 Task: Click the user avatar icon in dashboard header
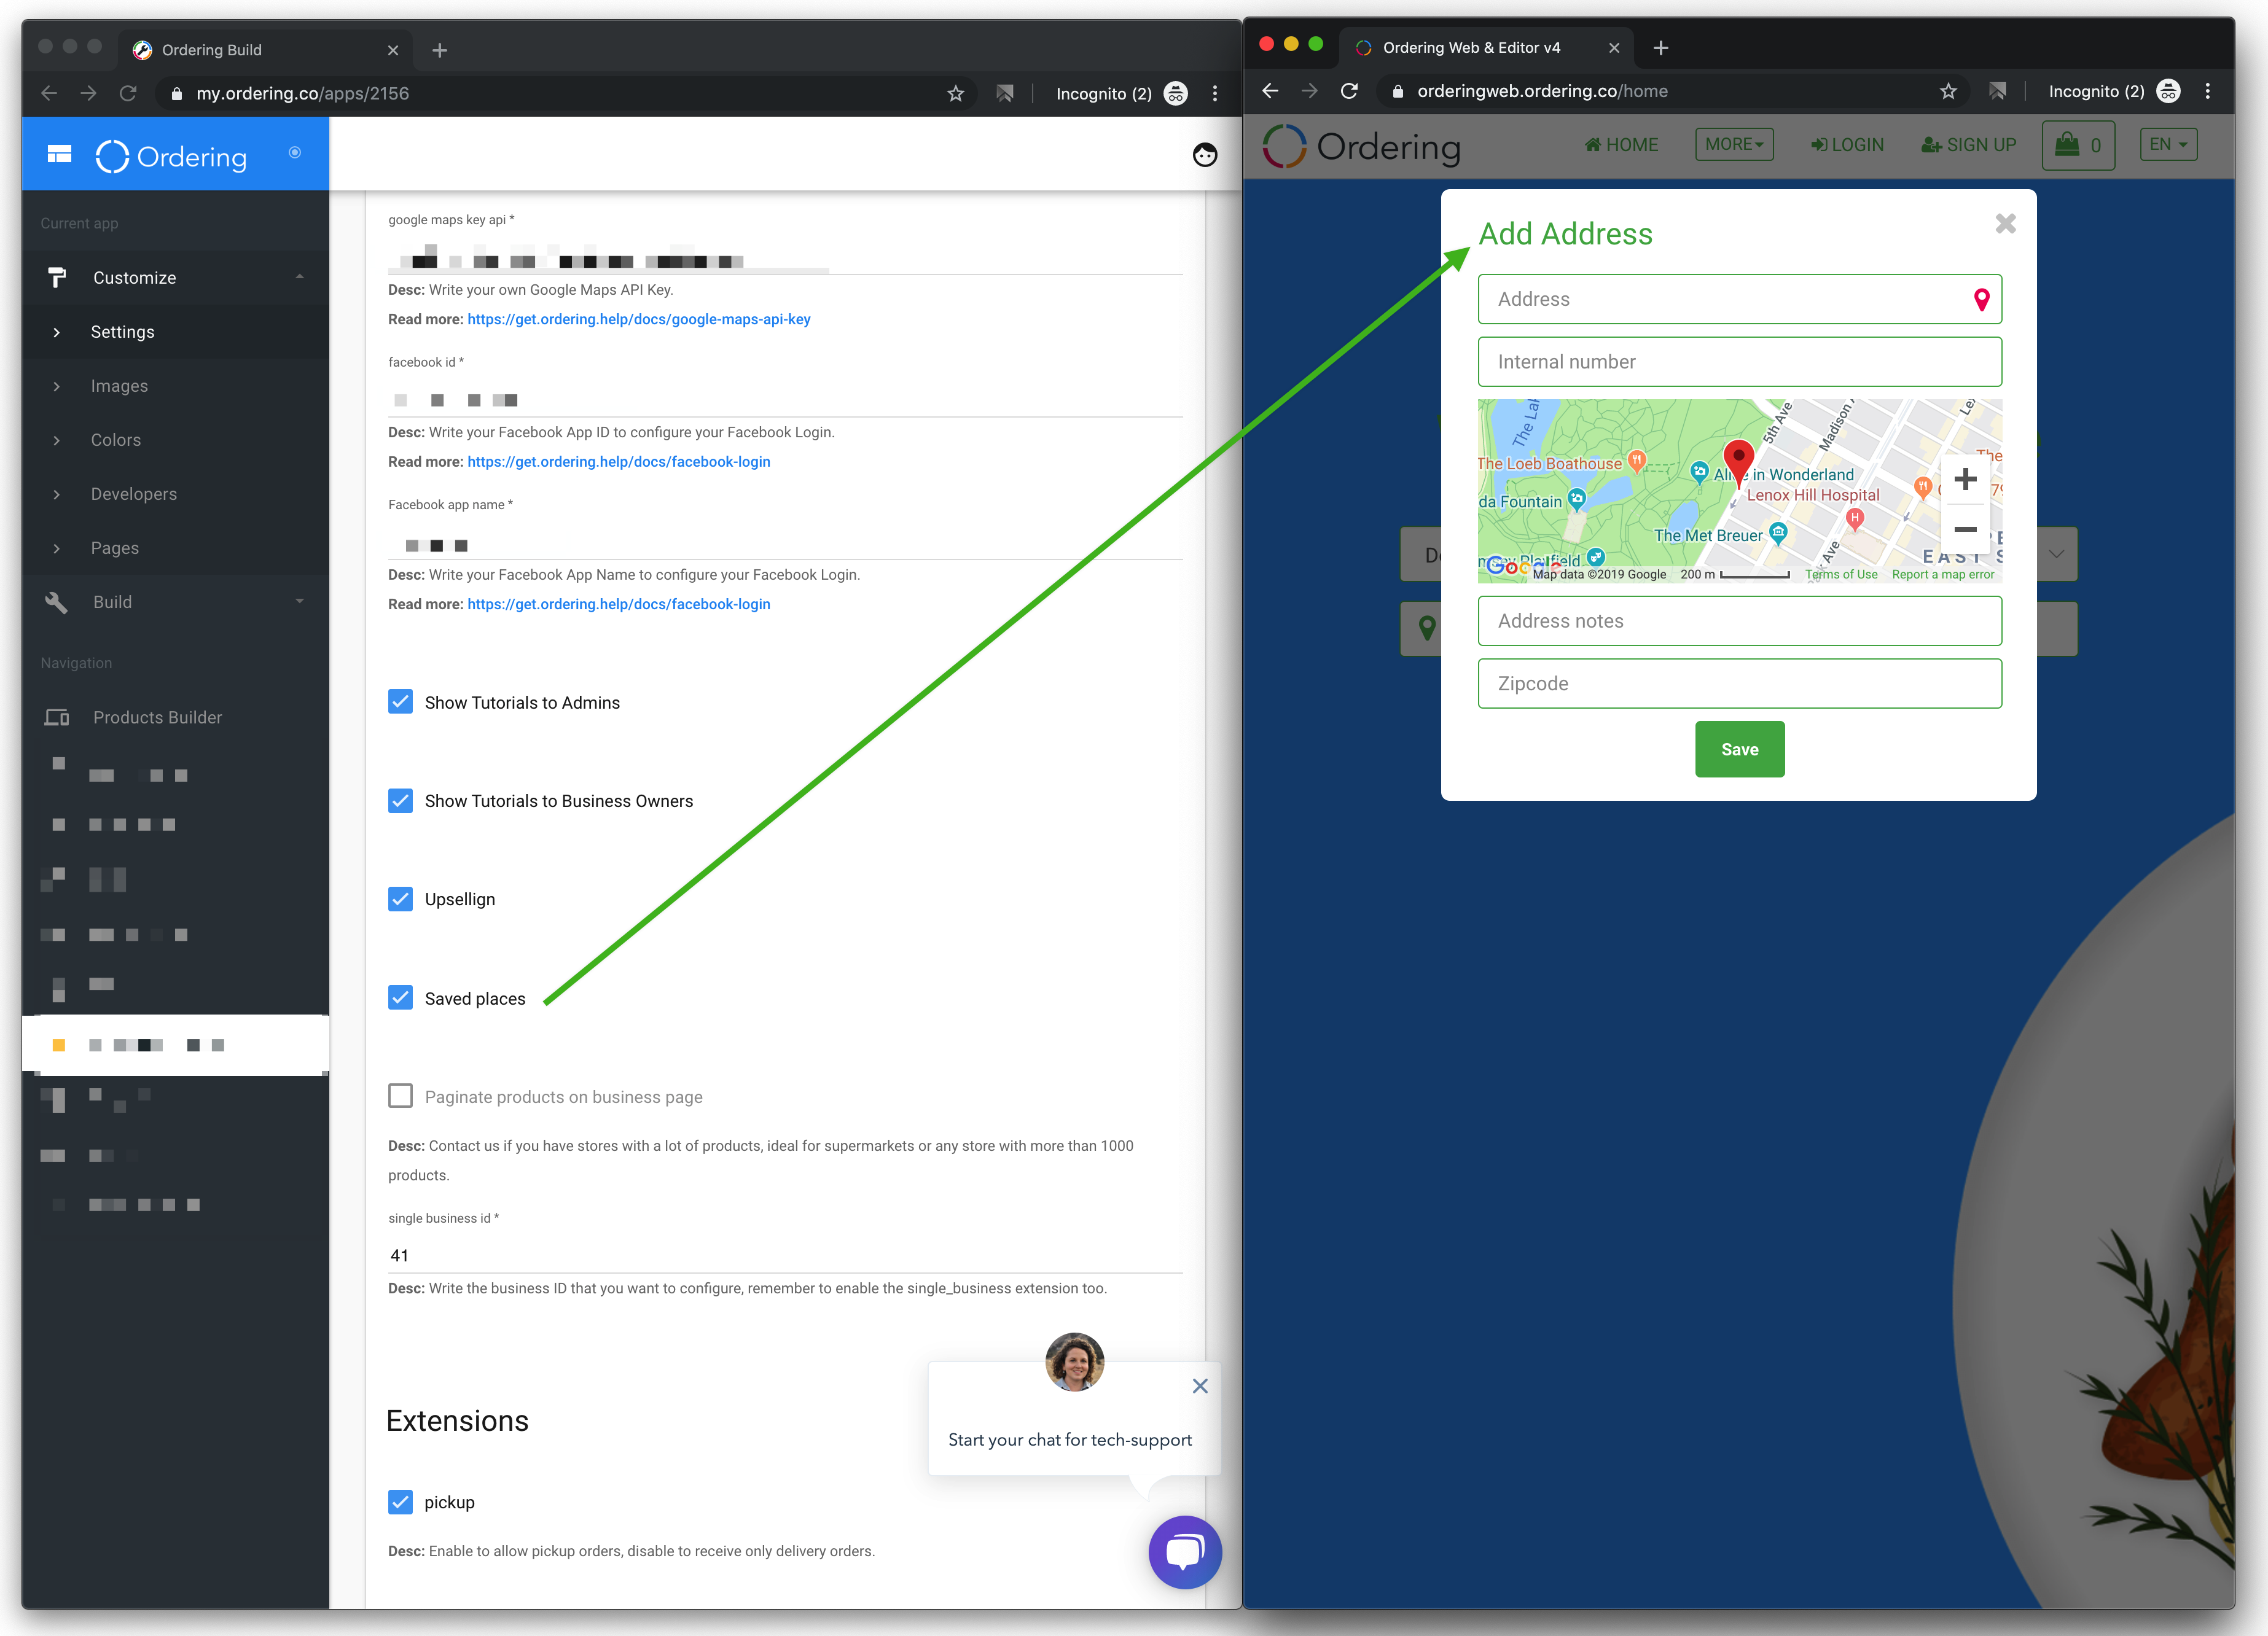point(1204,155)
